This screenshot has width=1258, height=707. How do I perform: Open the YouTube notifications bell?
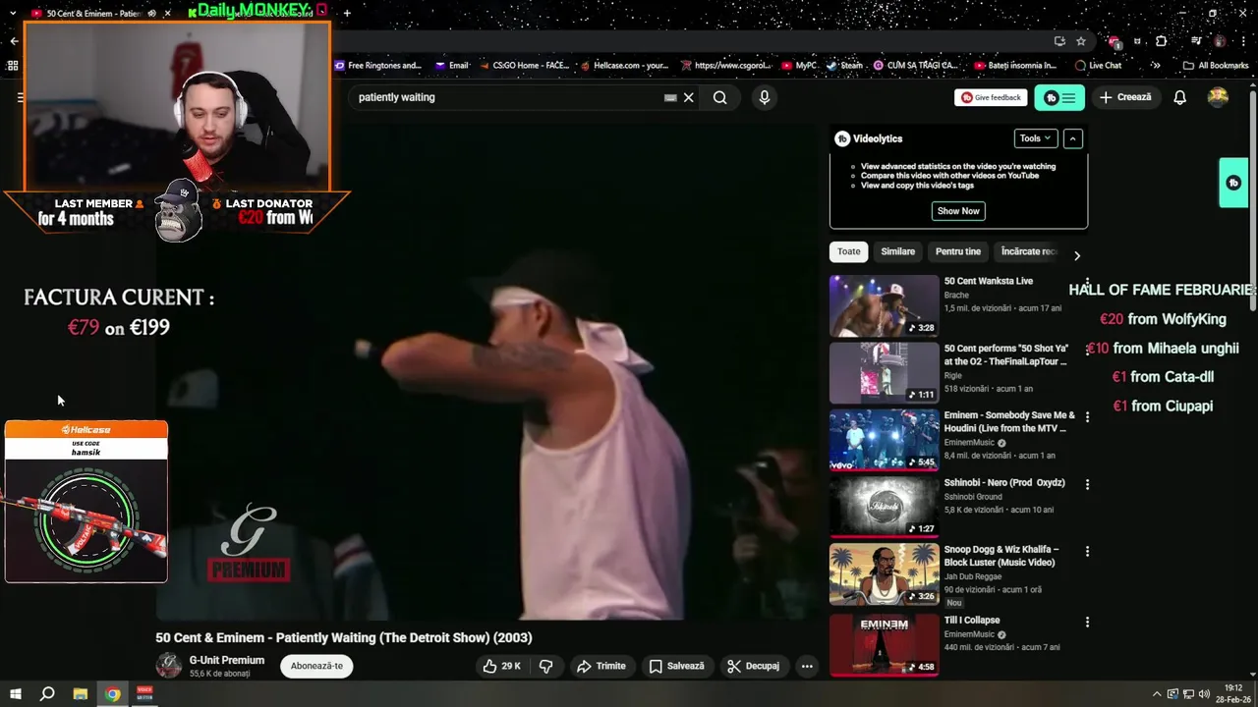click(1179, 97)
